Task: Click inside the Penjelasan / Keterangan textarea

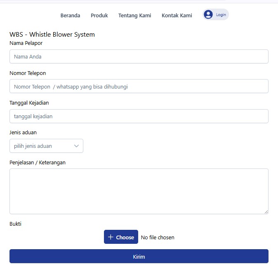Action: pos(139,191)
